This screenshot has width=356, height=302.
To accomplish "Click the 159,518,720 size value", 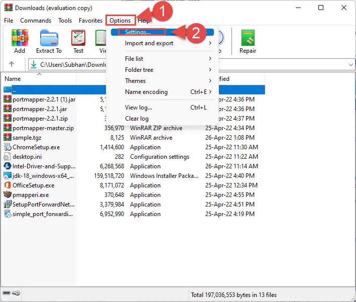I will pyautogui.click(x=109, y=176).
